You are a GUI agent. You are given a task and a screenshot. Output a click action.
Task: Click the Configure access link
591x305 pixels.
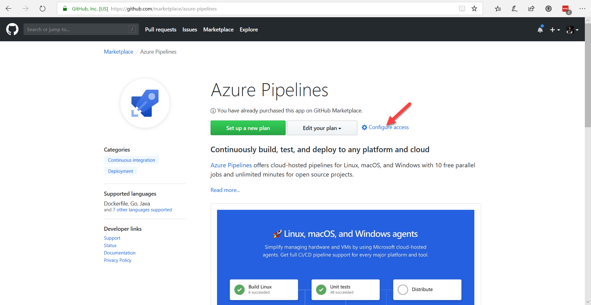(x=389, y=127)
